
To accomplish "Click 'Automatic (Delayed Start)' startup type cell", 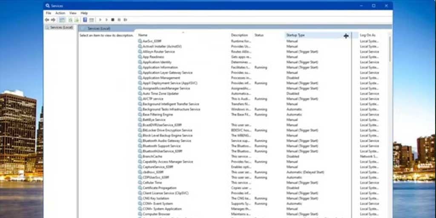I will click(x=305, y=172).
